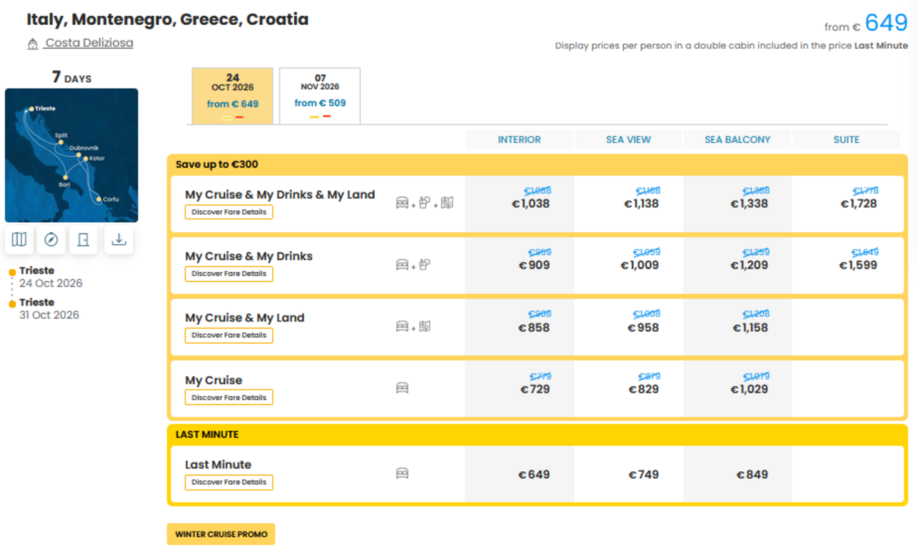Select Sea Balcony price €1,338
Image resolution: width=917 pixels, height=552 pixels.
coord(749,204)
